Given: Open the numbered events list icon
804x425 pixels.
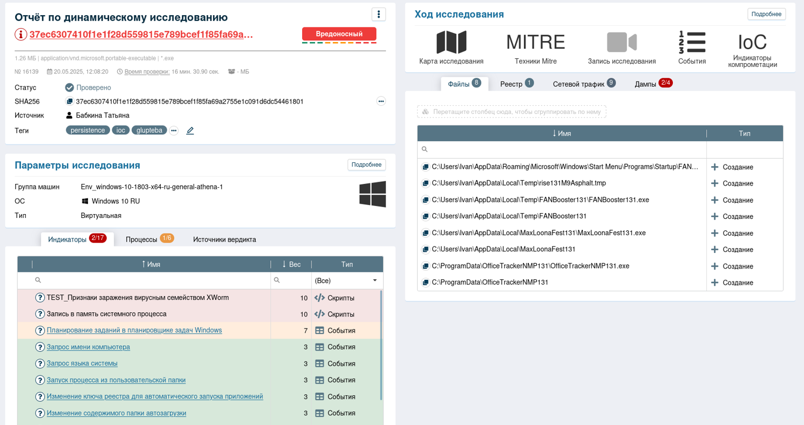Looking at the screenshot, I should 692,42.
